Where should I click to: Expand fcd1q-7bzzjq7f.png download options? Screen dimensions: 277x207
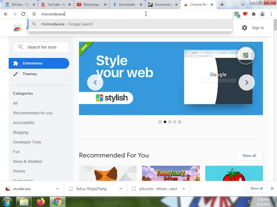click(121, 189)
